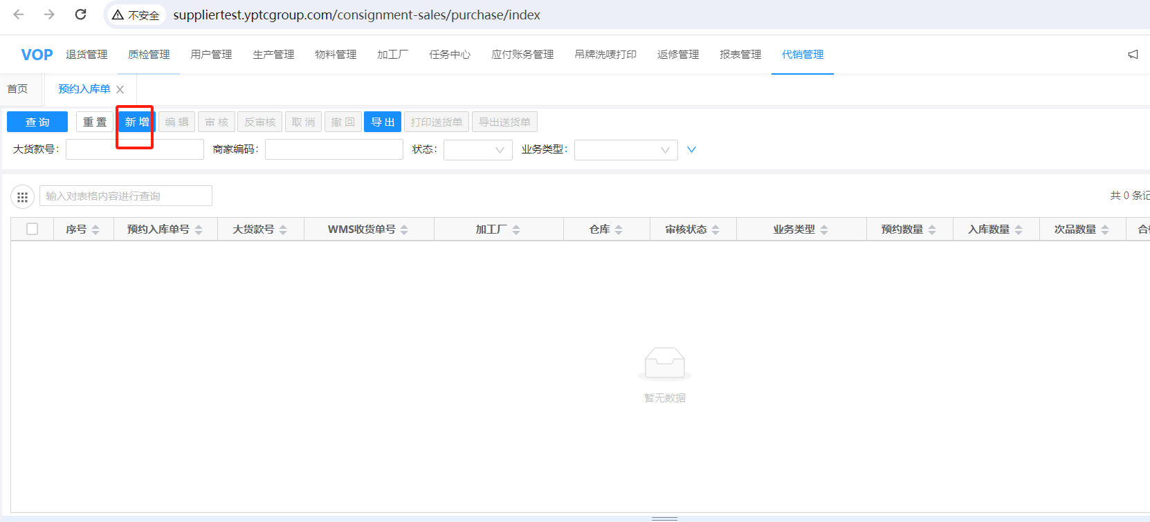The height and width of the screenshot is (522, 1150).
Task: Close the 预约入库单 tab
Action: click(x=120, y=89)
